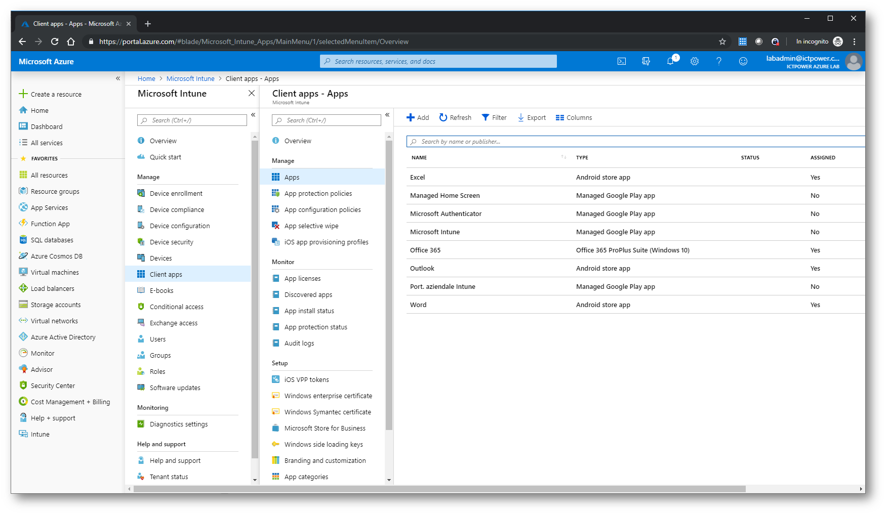Open Software updates in Intune menu
The height and width of the screenshot is (515, 887).
click(x=169, y=388)
